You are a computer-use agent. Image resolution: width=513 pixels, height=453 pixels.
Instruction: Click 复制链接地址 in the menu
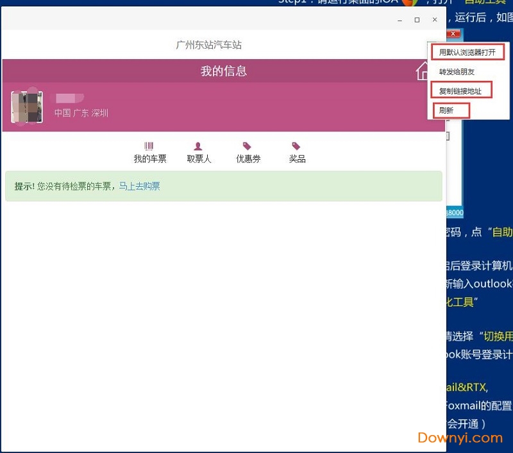pyautogui.click(x=460, y=91)
